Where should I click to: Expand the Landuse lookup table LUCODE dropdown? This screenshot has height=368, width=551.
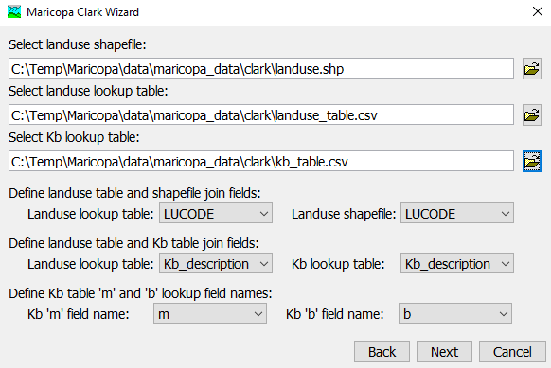click(x=216, y=213)
